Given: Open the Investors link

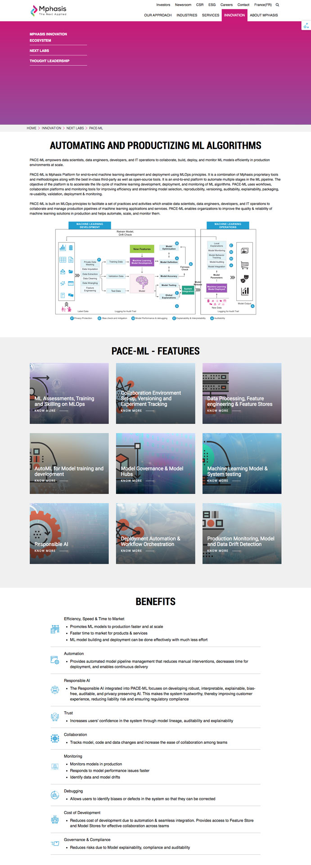Looking at the screenshot, I should pos(163,5).
